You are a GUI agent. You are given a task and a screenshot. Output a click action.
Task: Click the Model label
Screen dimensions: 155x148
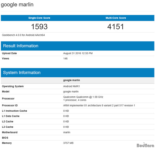click(6, 92)
